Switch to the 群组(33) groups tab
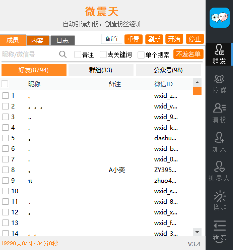This screenshot has height=250, width=233. 101,70
